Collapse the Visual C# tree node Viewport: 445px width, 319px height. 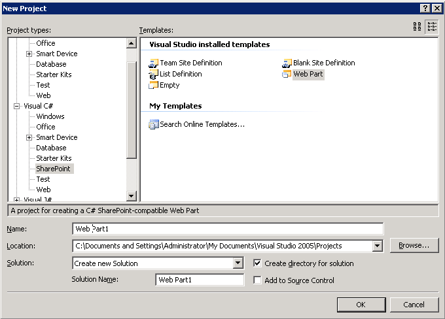17,106
